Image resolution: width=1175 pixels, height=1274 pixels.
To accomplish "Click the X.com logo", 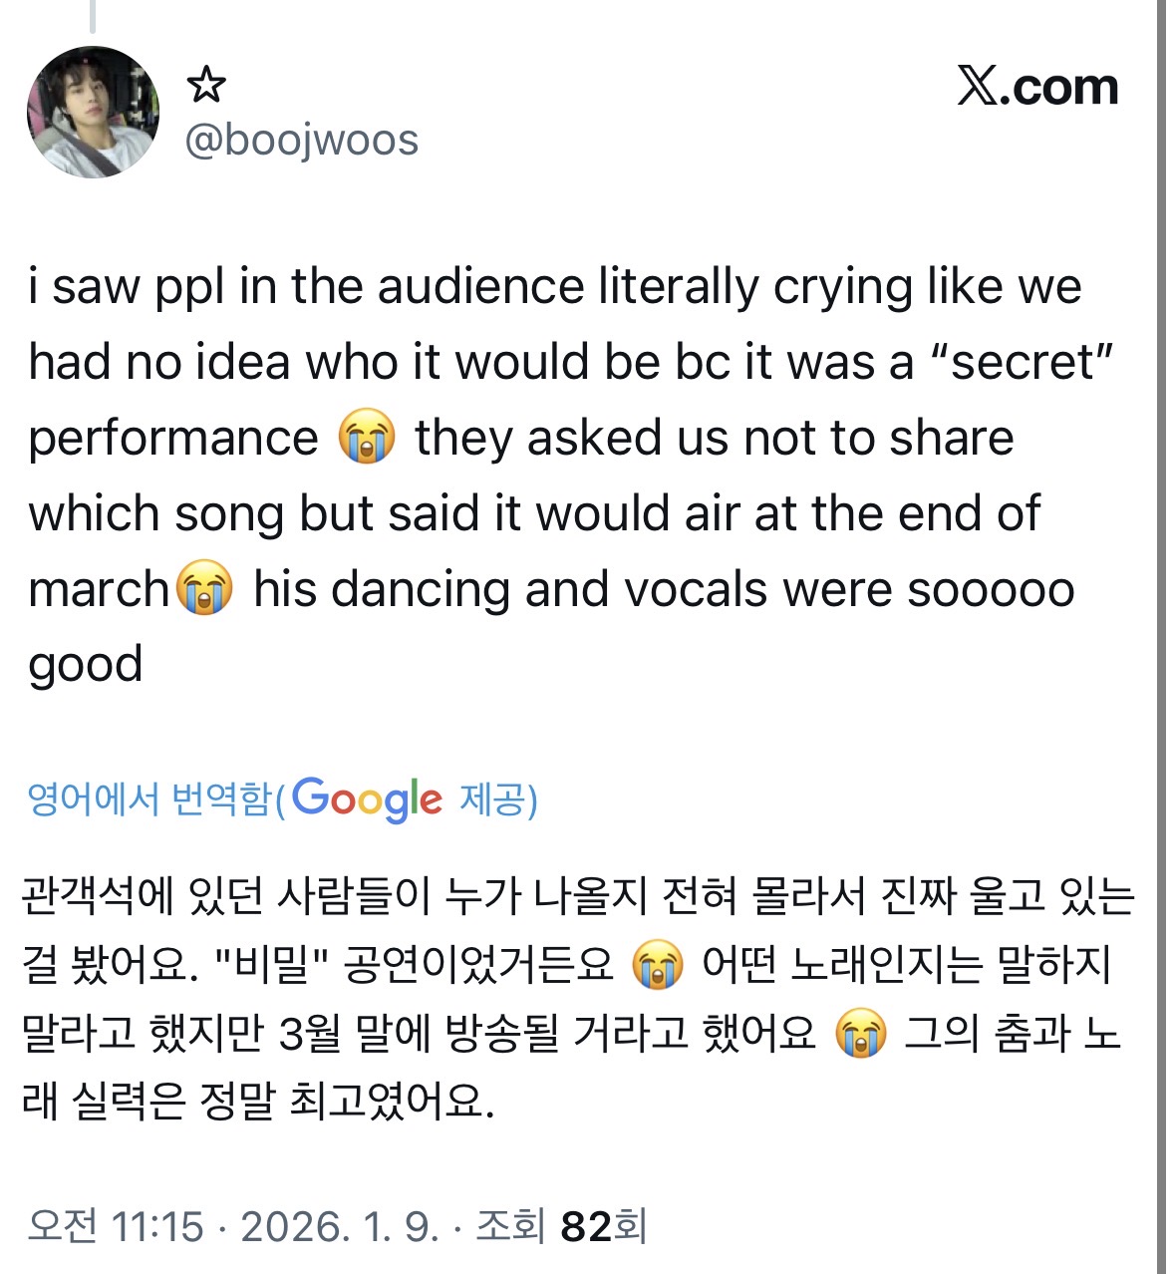I will [1037, 87].
